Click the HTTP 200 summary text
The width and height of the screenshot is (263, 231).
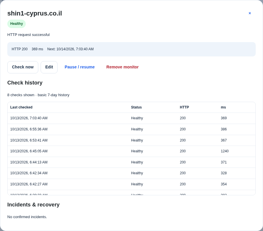pyautogui.click(x=20, y=49)
